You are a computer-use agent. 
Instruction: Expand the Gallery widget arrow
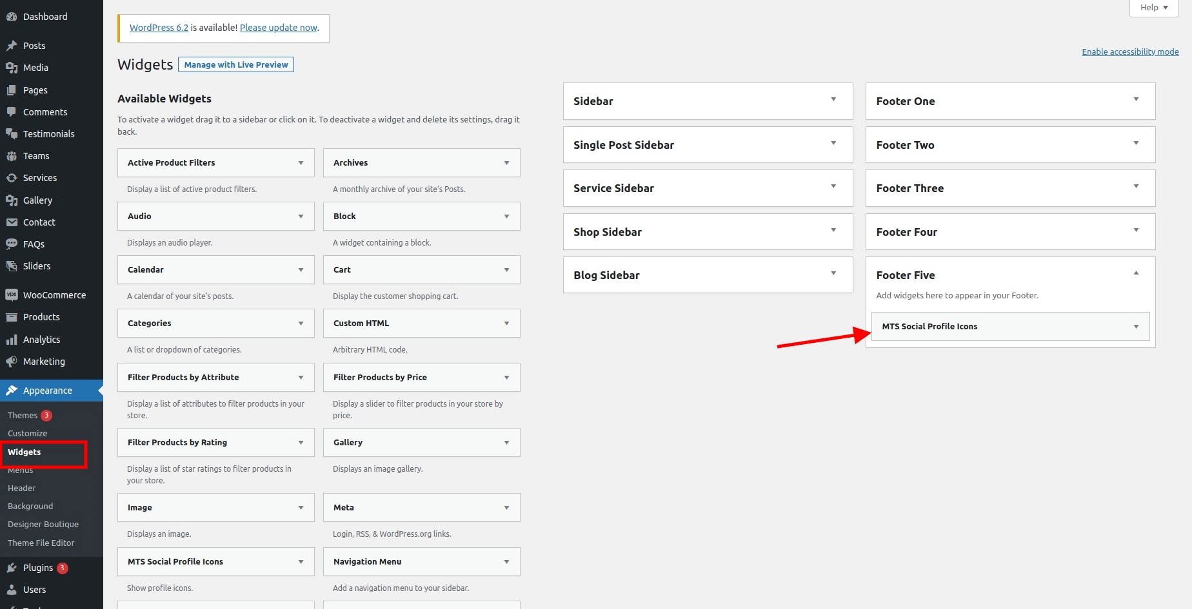coord(506,443)
